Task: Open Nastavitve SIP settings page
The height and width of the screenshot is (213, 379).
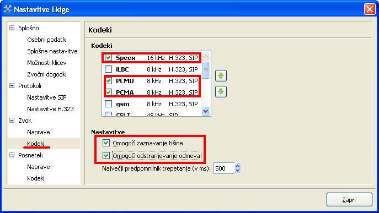Action: pos(47,97)
